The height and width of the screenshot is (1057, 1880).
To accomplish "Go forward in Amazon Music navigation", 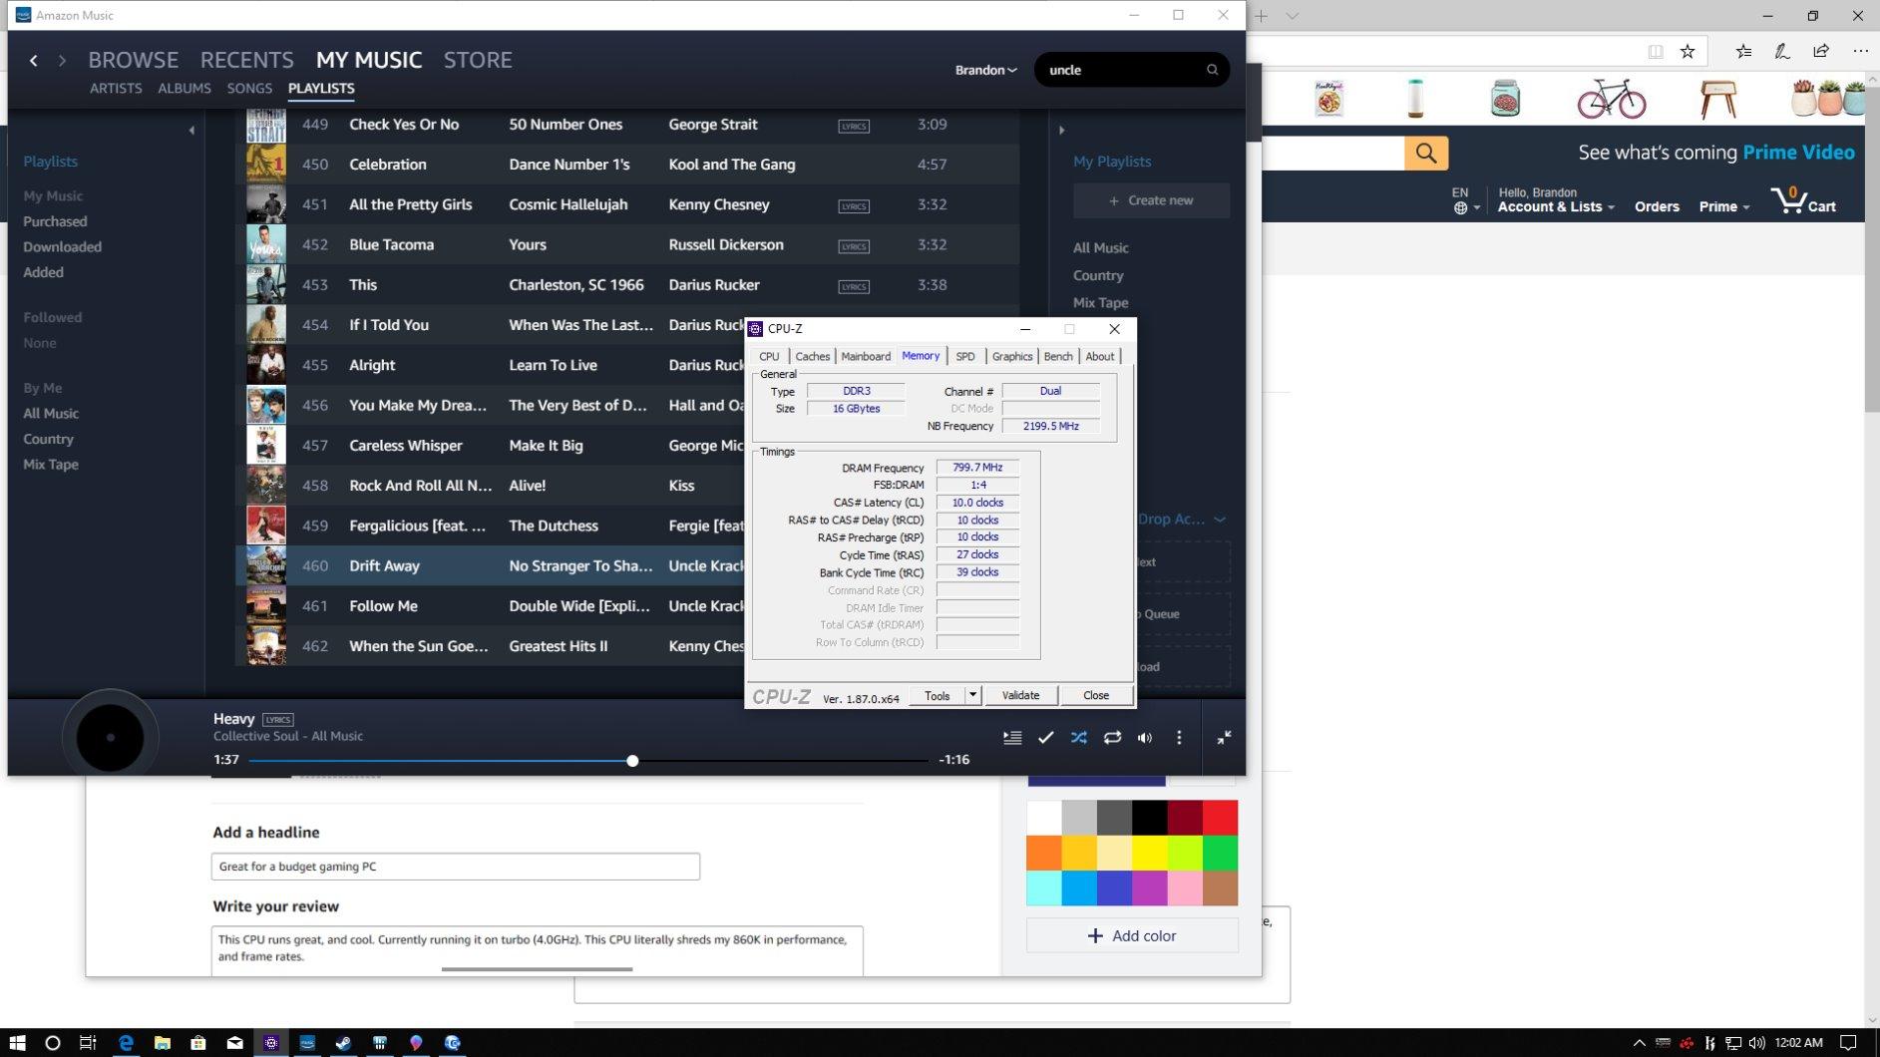I will coord(62,61).
